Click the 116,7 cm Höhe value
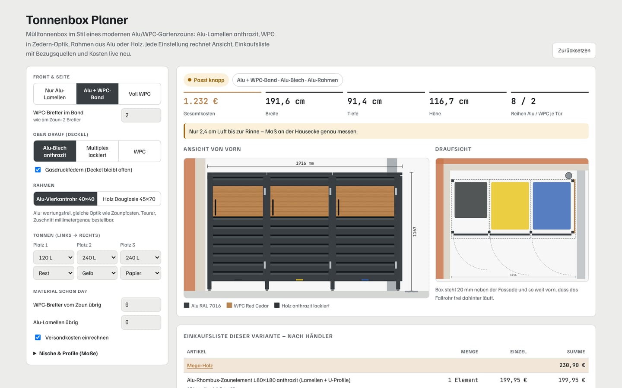 (449, 101)
